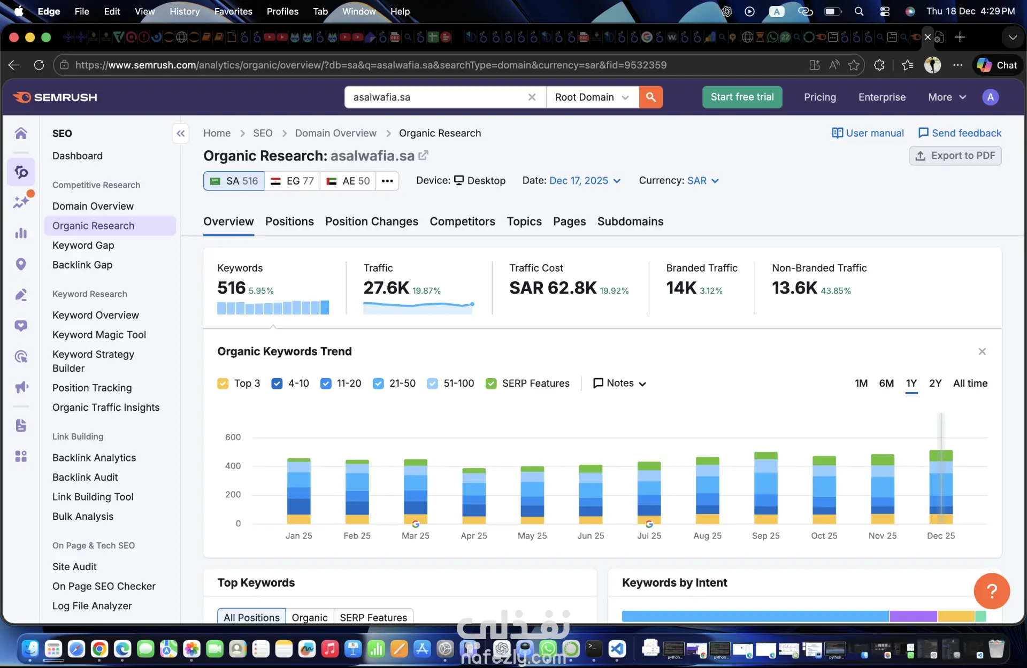Toggle the 11-20 positions checkbox

[326, 383]
